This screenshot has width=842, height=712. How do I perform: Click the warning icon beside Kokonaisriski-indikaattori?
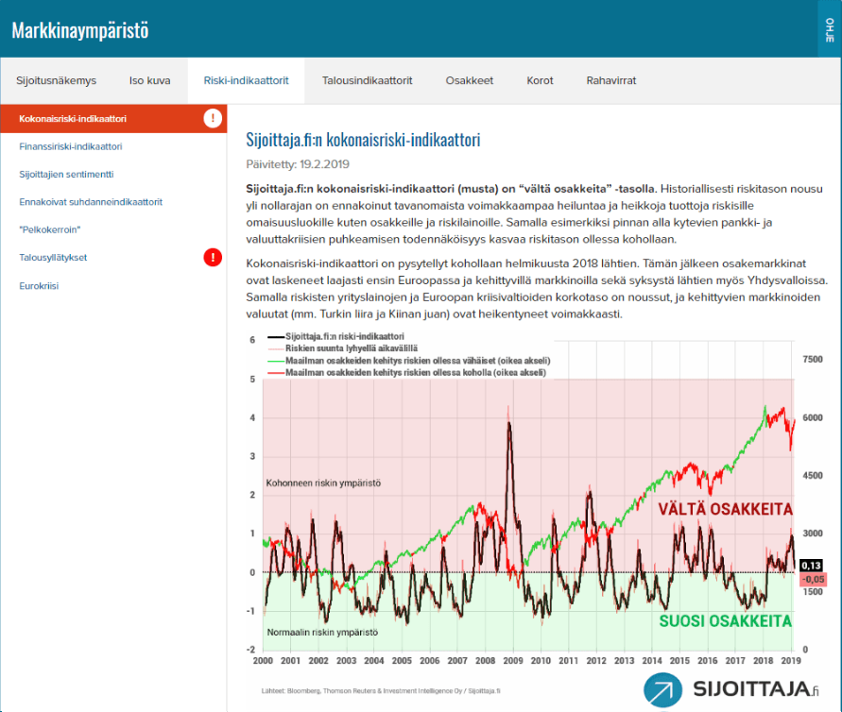click(x=213, y=118)
